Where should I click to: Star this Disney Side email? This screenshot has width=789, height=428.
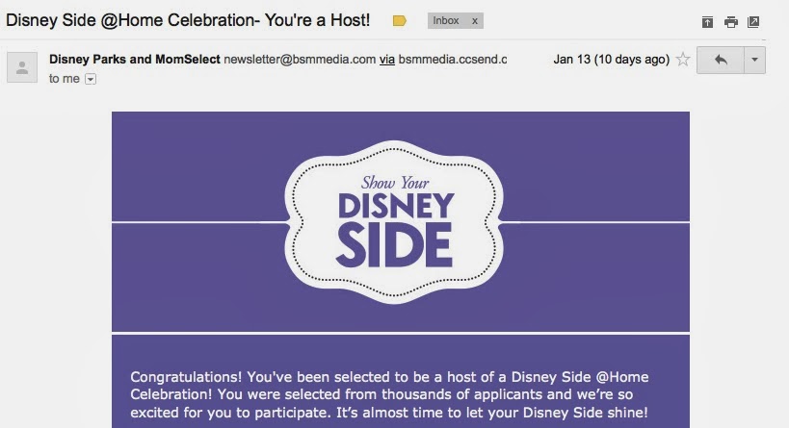point(683,60)
